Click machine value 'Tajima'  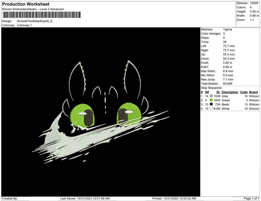tap(227, 30)
